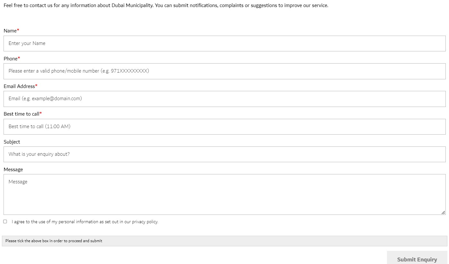
Task: Click the red asterisk beside Email Address
Action: (x=36, y=86)
